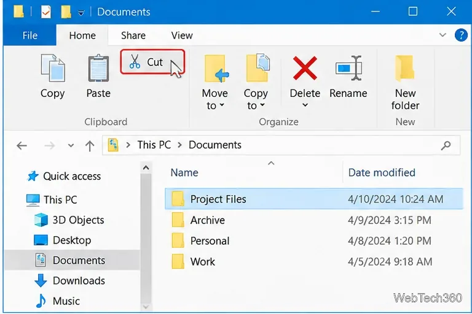Open the Copy to folder menu
The image size is (472, 314).
(x=256, y=82)
